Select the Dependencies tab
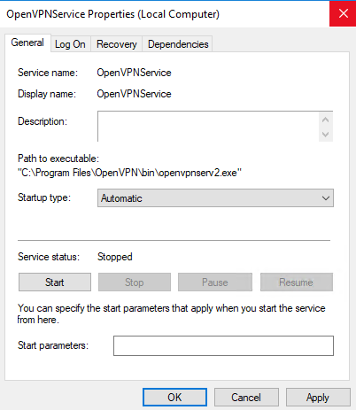The width and height of the screenshot is (356, 410). [x=178, y=44]
